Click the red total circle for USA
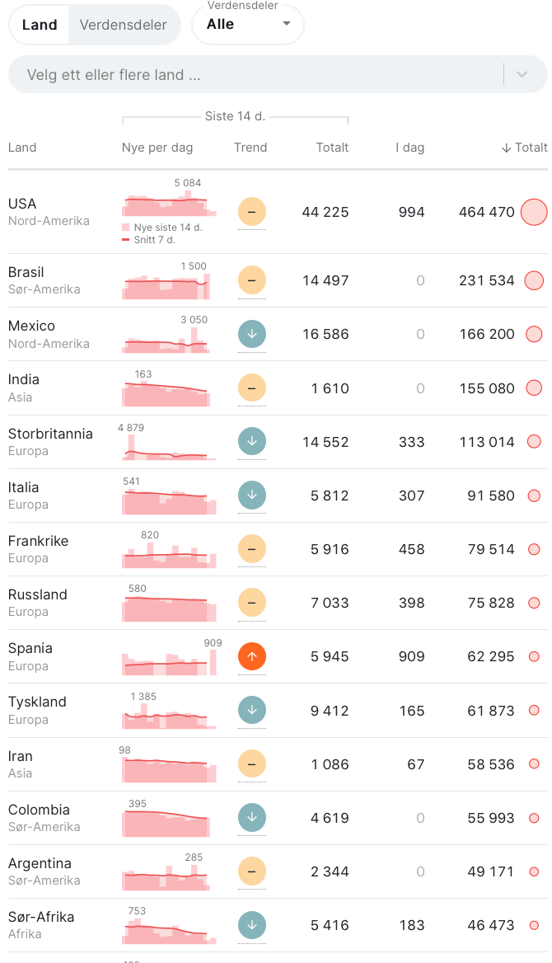Screen dimensions: 552x963 [534, 212]
